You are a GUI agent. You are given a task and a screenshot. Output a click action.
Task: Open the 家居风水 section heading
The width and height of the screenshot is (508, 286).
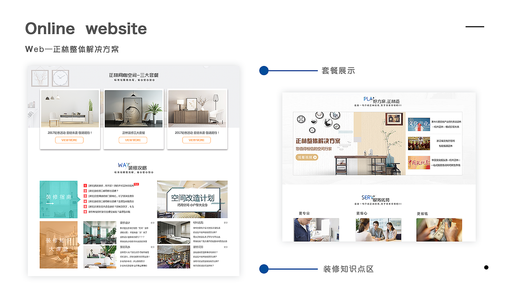point(125,247)
